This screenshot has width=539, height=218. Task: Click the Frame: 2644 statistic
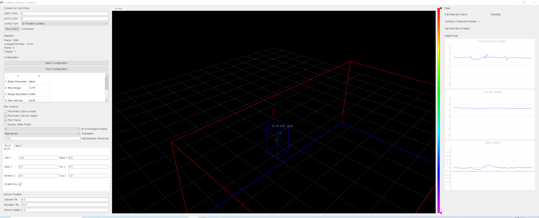click(x=11, y=40)
